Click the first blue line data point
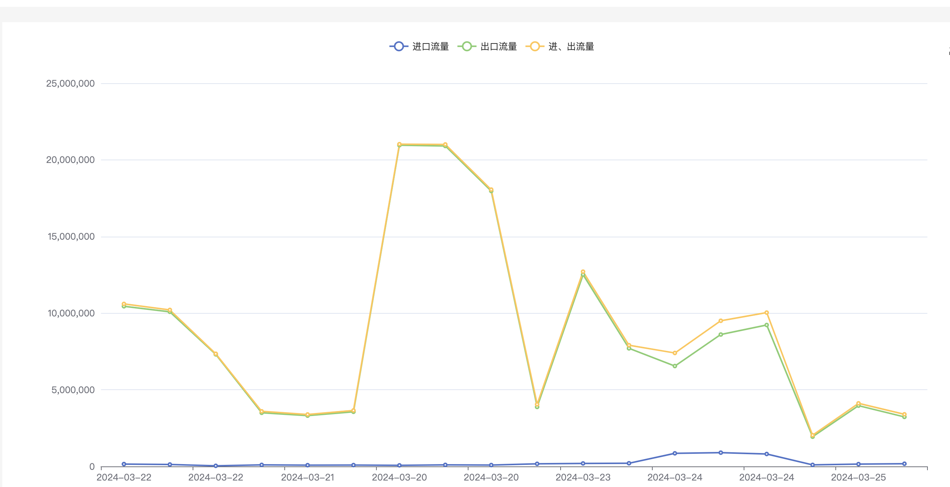The width and height of the screenshot is (950, 487). pyautogui.click(x=124, y=464)
